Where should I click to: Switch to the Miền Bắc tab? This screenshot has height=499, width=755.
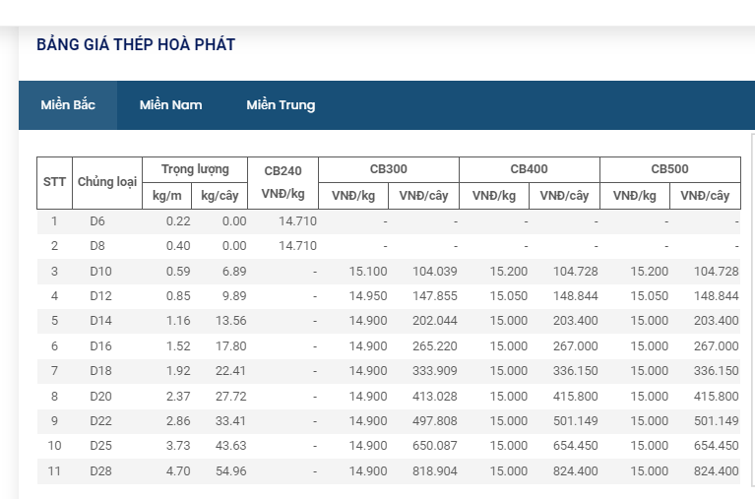coord(68,105)
